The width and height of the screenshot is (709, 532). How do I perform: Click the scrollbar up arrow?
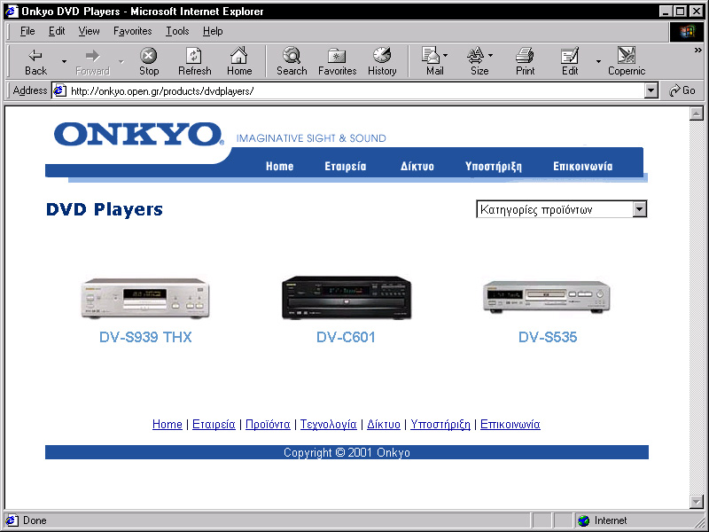[x=697, y=113]
